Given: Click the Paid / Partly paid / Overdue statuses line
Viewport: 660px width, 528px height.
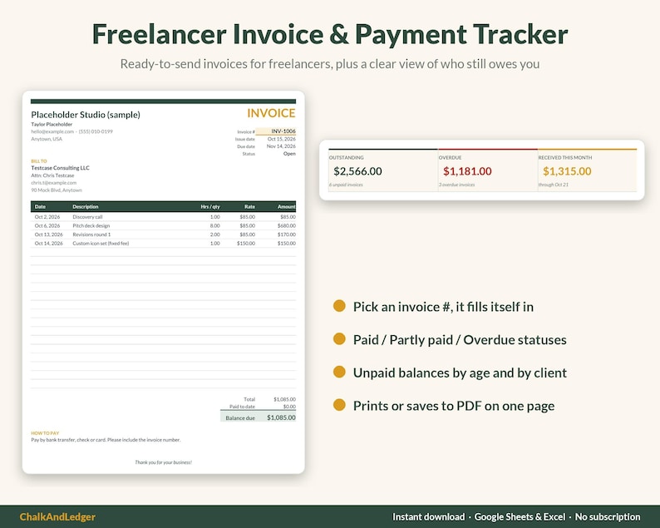Looking at the screenshot, I should tap(460, 340).
